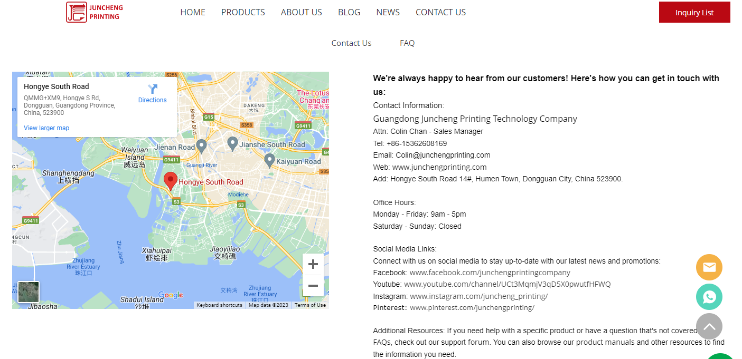The image size is (742, 359).
Task: Click the View larger map link
Action: point(46,128)
